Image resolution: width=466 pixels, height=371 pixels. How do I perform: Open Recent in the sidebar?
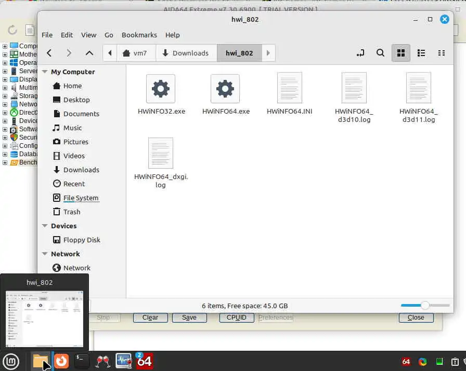click(x=74, y=184)
